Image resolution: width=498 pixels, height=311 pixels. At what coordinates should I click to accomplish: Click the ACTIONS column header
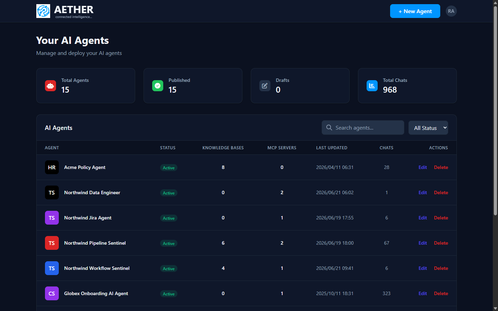439,148
